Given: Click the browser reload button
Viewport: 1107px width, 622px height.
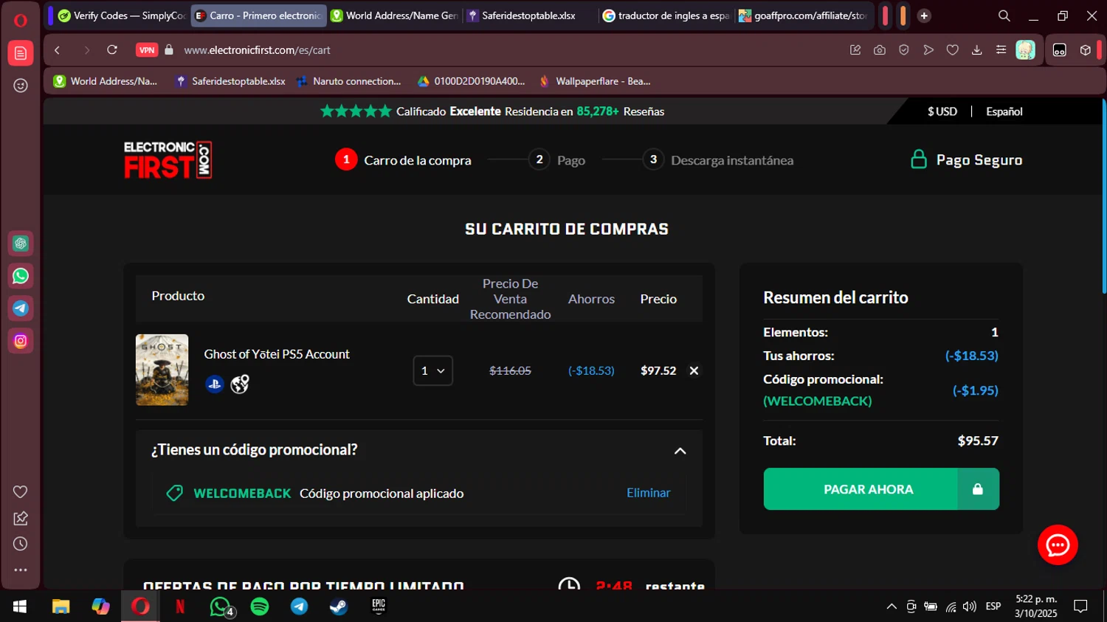Looking at the screenshot, I should point(112,50).
